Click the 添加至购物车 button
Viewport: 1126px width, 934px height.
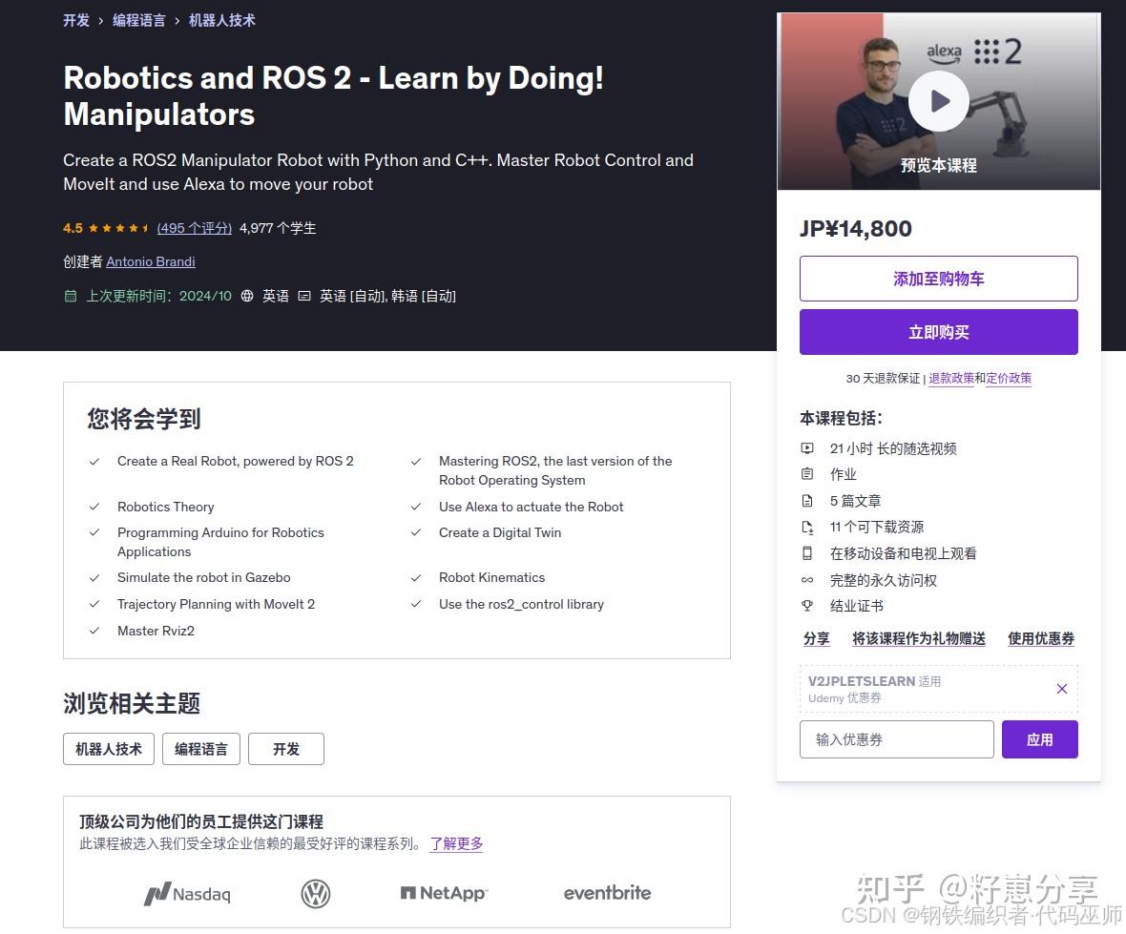(x=938, y=279)
